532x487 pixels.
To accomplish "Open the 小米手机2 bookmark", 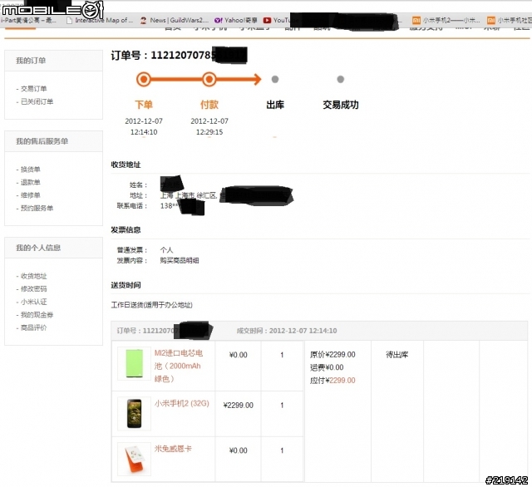I will point(446,20).
